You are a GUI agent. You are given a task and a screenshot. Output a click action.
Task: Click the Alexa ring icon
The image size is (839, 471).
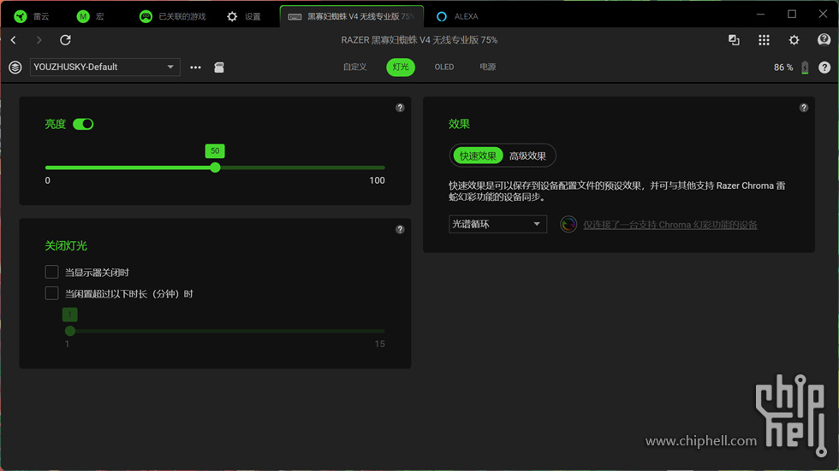point(442,16)
